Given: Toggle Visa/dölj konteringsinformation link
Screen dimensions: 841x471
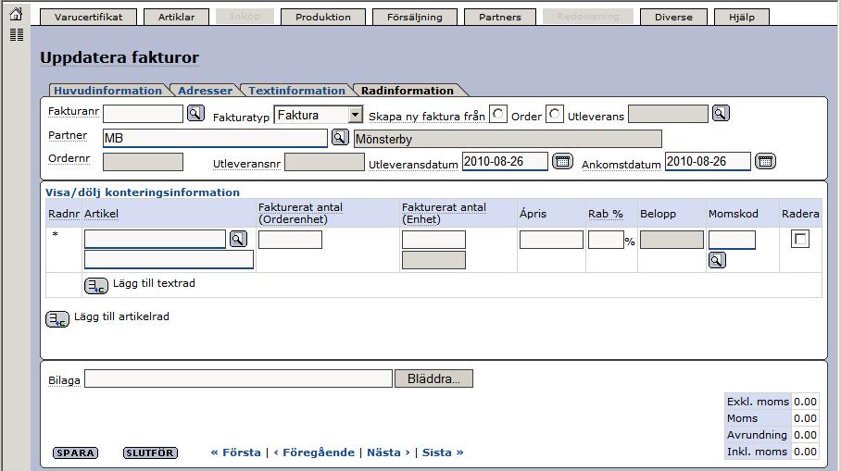Looking at the screenshot, I should point(143,192).
